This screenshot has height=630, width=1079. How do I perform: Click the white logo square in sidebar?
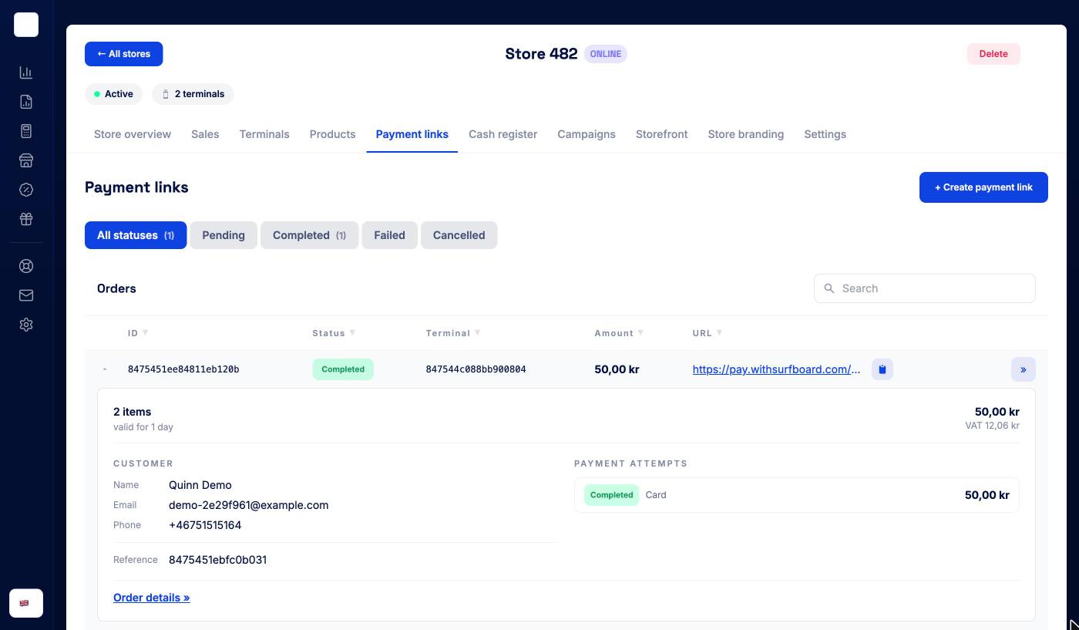pyautogui.click(x=26, y=25)
